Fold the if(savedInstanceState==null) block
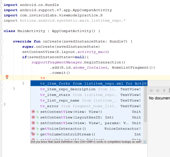Viewport: 170px width, 157px height. [x=2, y=57]
